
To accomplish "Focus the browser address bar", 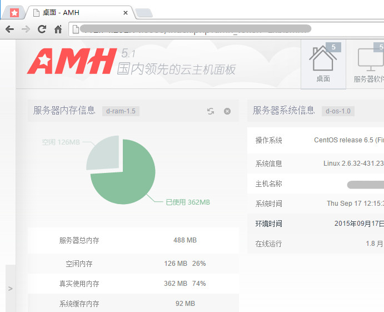I will 222,29.
